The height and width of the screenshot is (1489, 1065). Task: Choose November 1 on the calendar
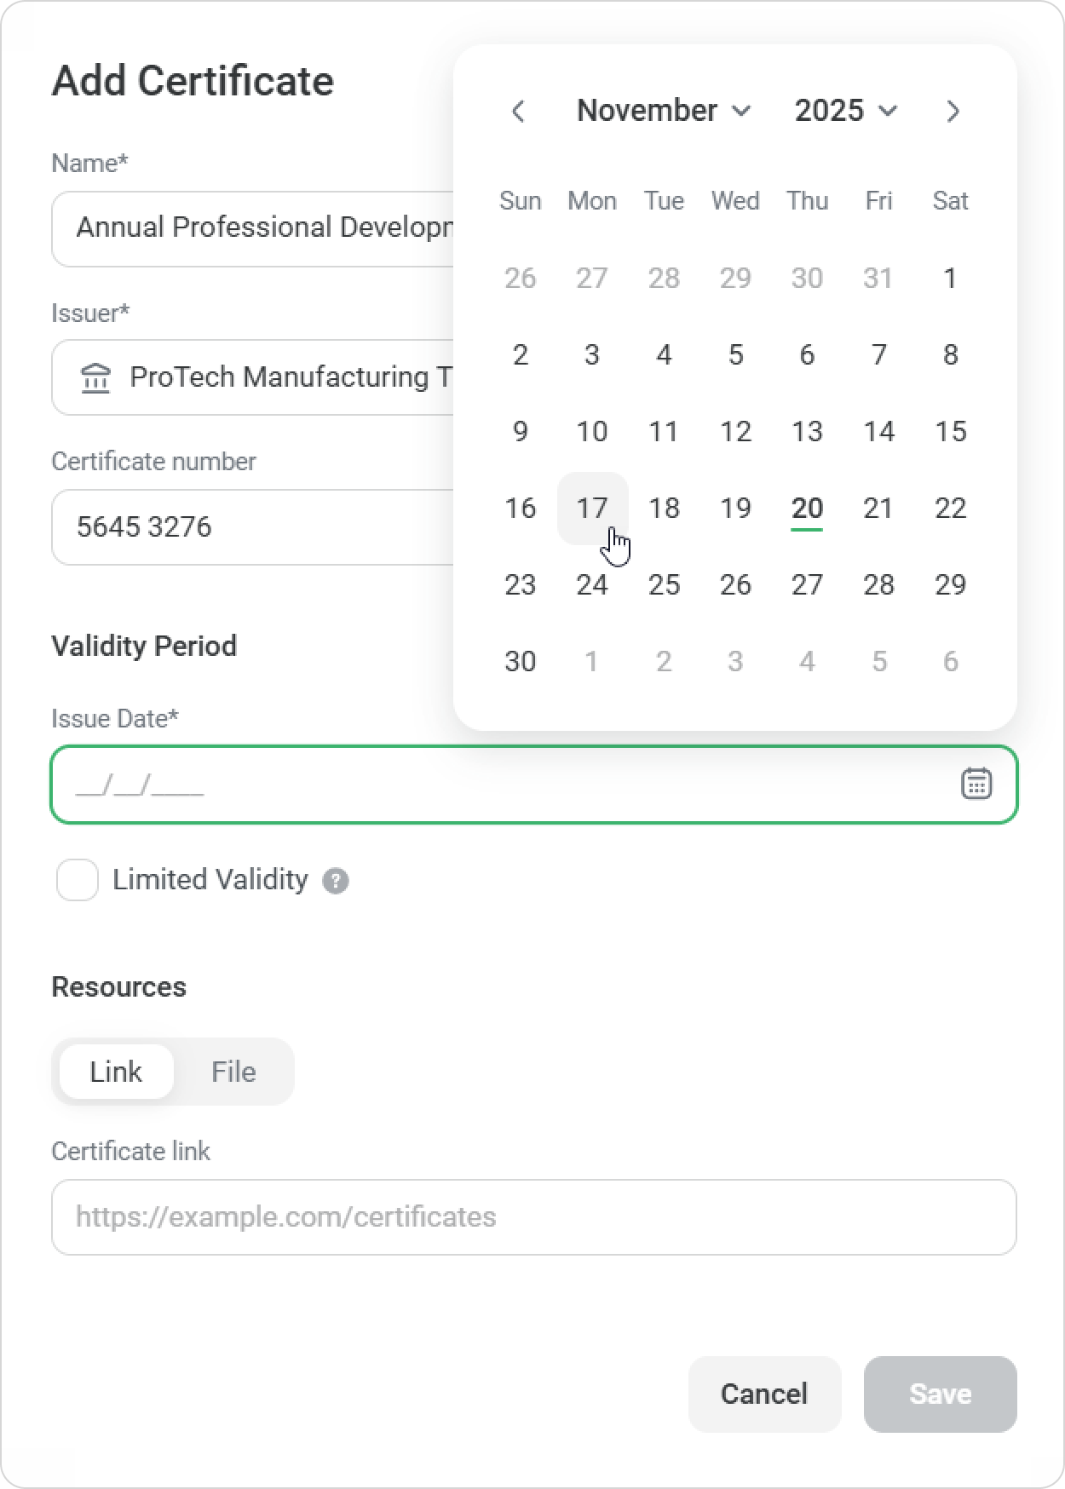(950, 279)
